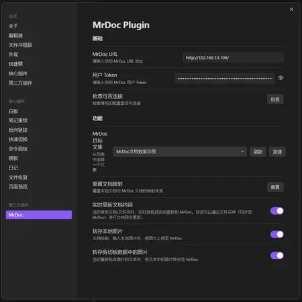Open 核心插件 settings in options list
Viewport: 302px width, 302px height.
tap(18, 73)
